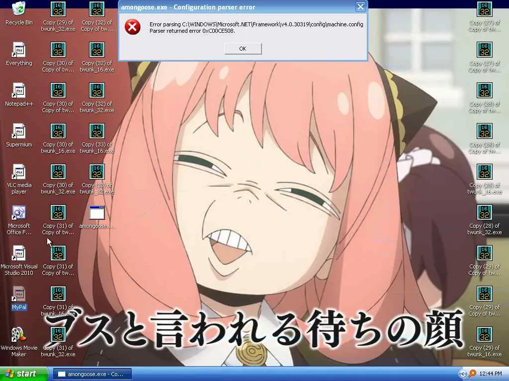Select the Everything desktop shortcut

click(19, 54)
